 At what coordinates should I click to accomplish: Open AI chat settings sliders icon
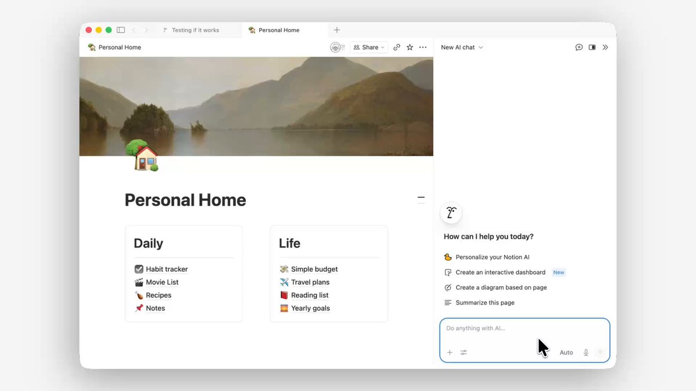[463, 352]
